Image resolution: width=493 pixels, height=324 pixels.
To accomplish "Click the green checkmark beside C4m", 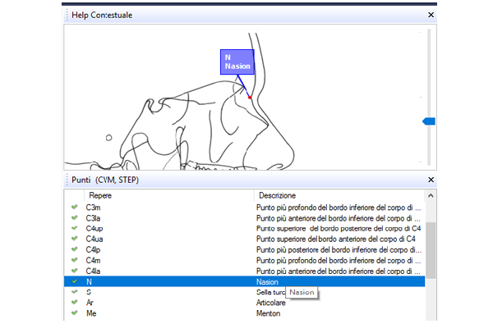I will point(74,260).
